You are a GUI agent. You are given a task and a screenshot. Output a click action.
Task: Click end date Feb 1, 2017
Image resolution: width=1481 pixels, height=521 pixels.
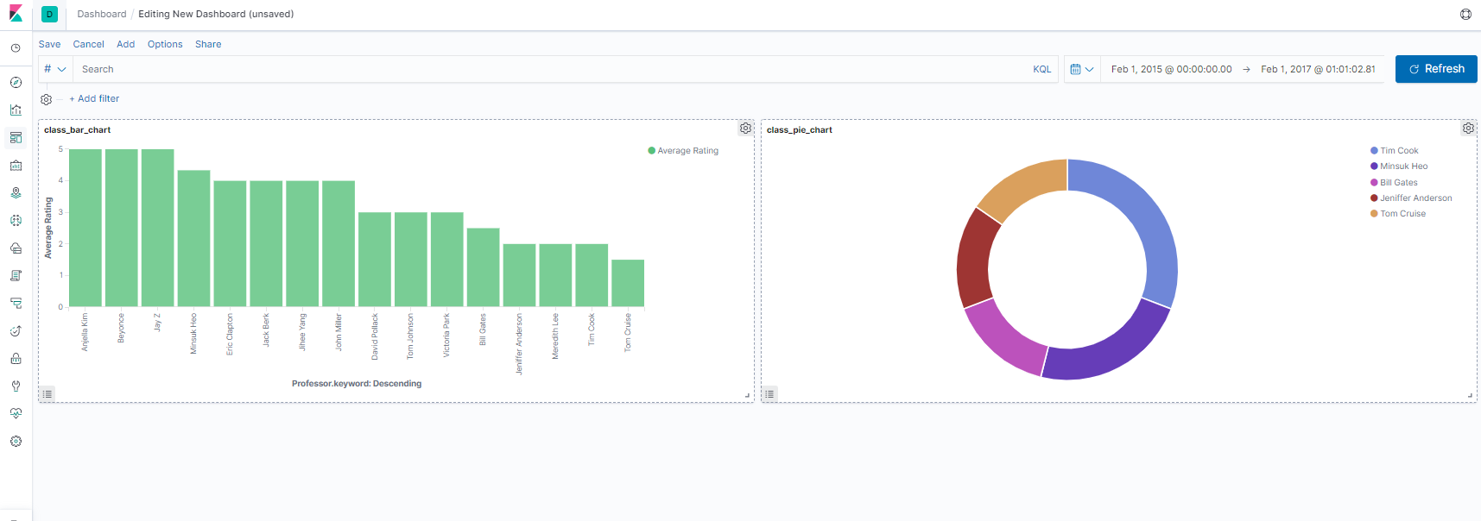(1318, 69)
